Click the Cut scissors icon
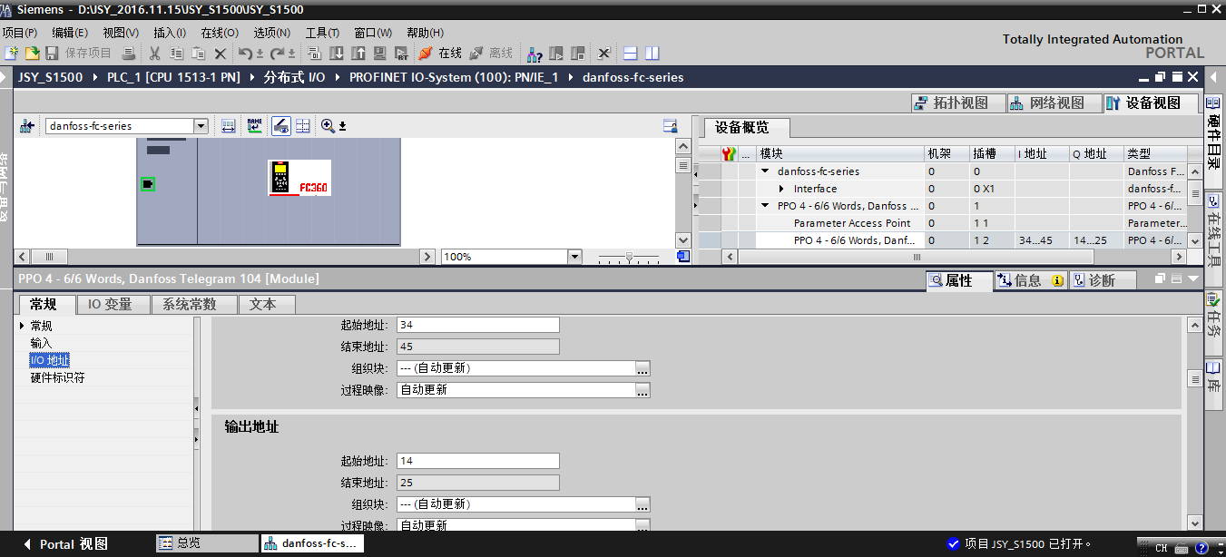The height and width of the screenshot is (557, 1226). (x=155, y=54)
